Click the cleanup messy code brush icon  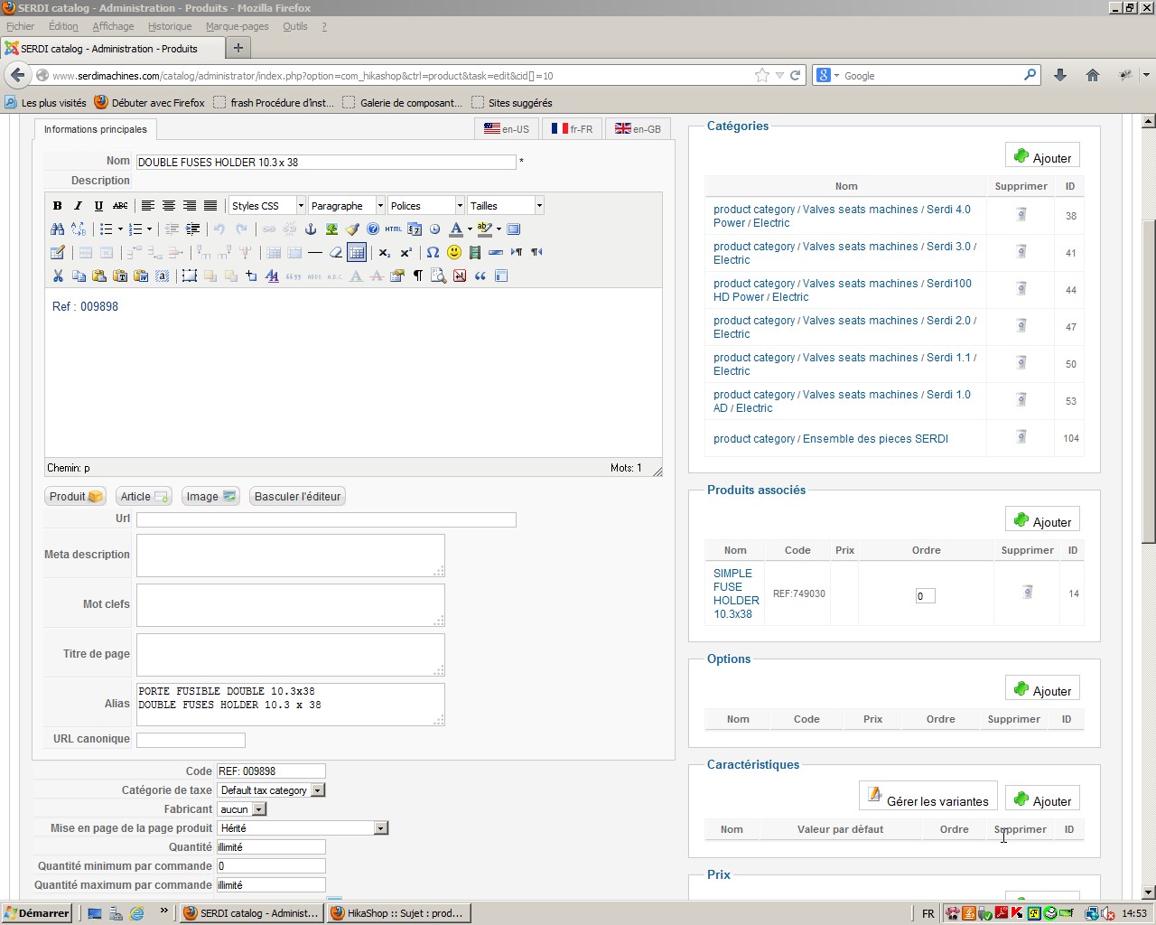pos(352,229)
